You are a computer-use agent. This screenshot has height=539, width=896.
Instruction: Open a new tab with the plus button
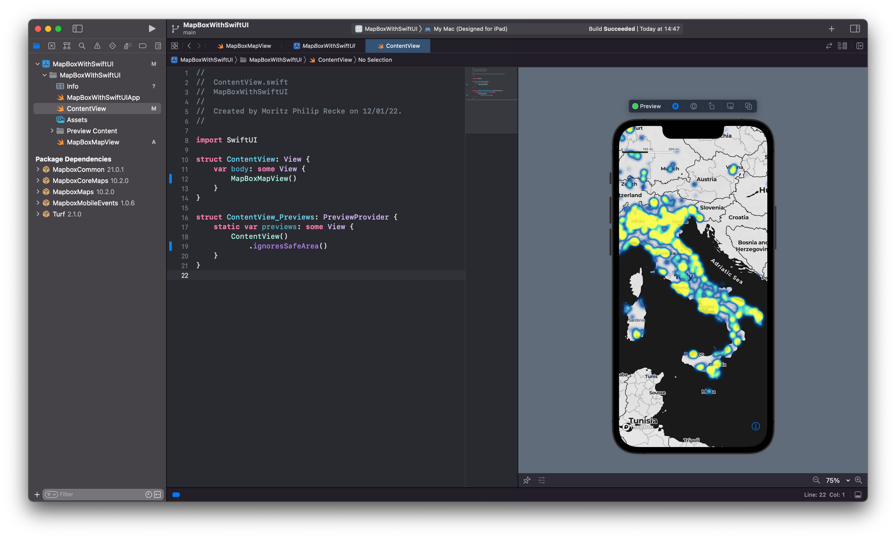(x=831, y=28)
